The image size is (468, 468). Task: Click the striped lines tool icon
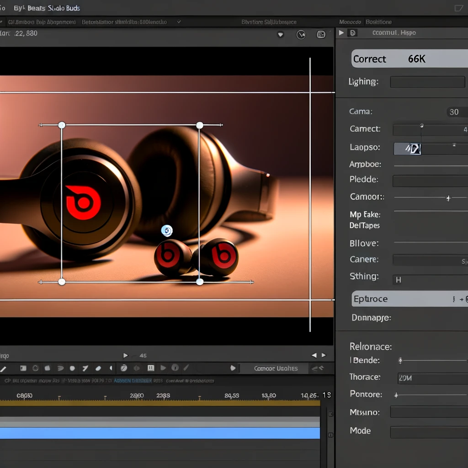point(60,368)
